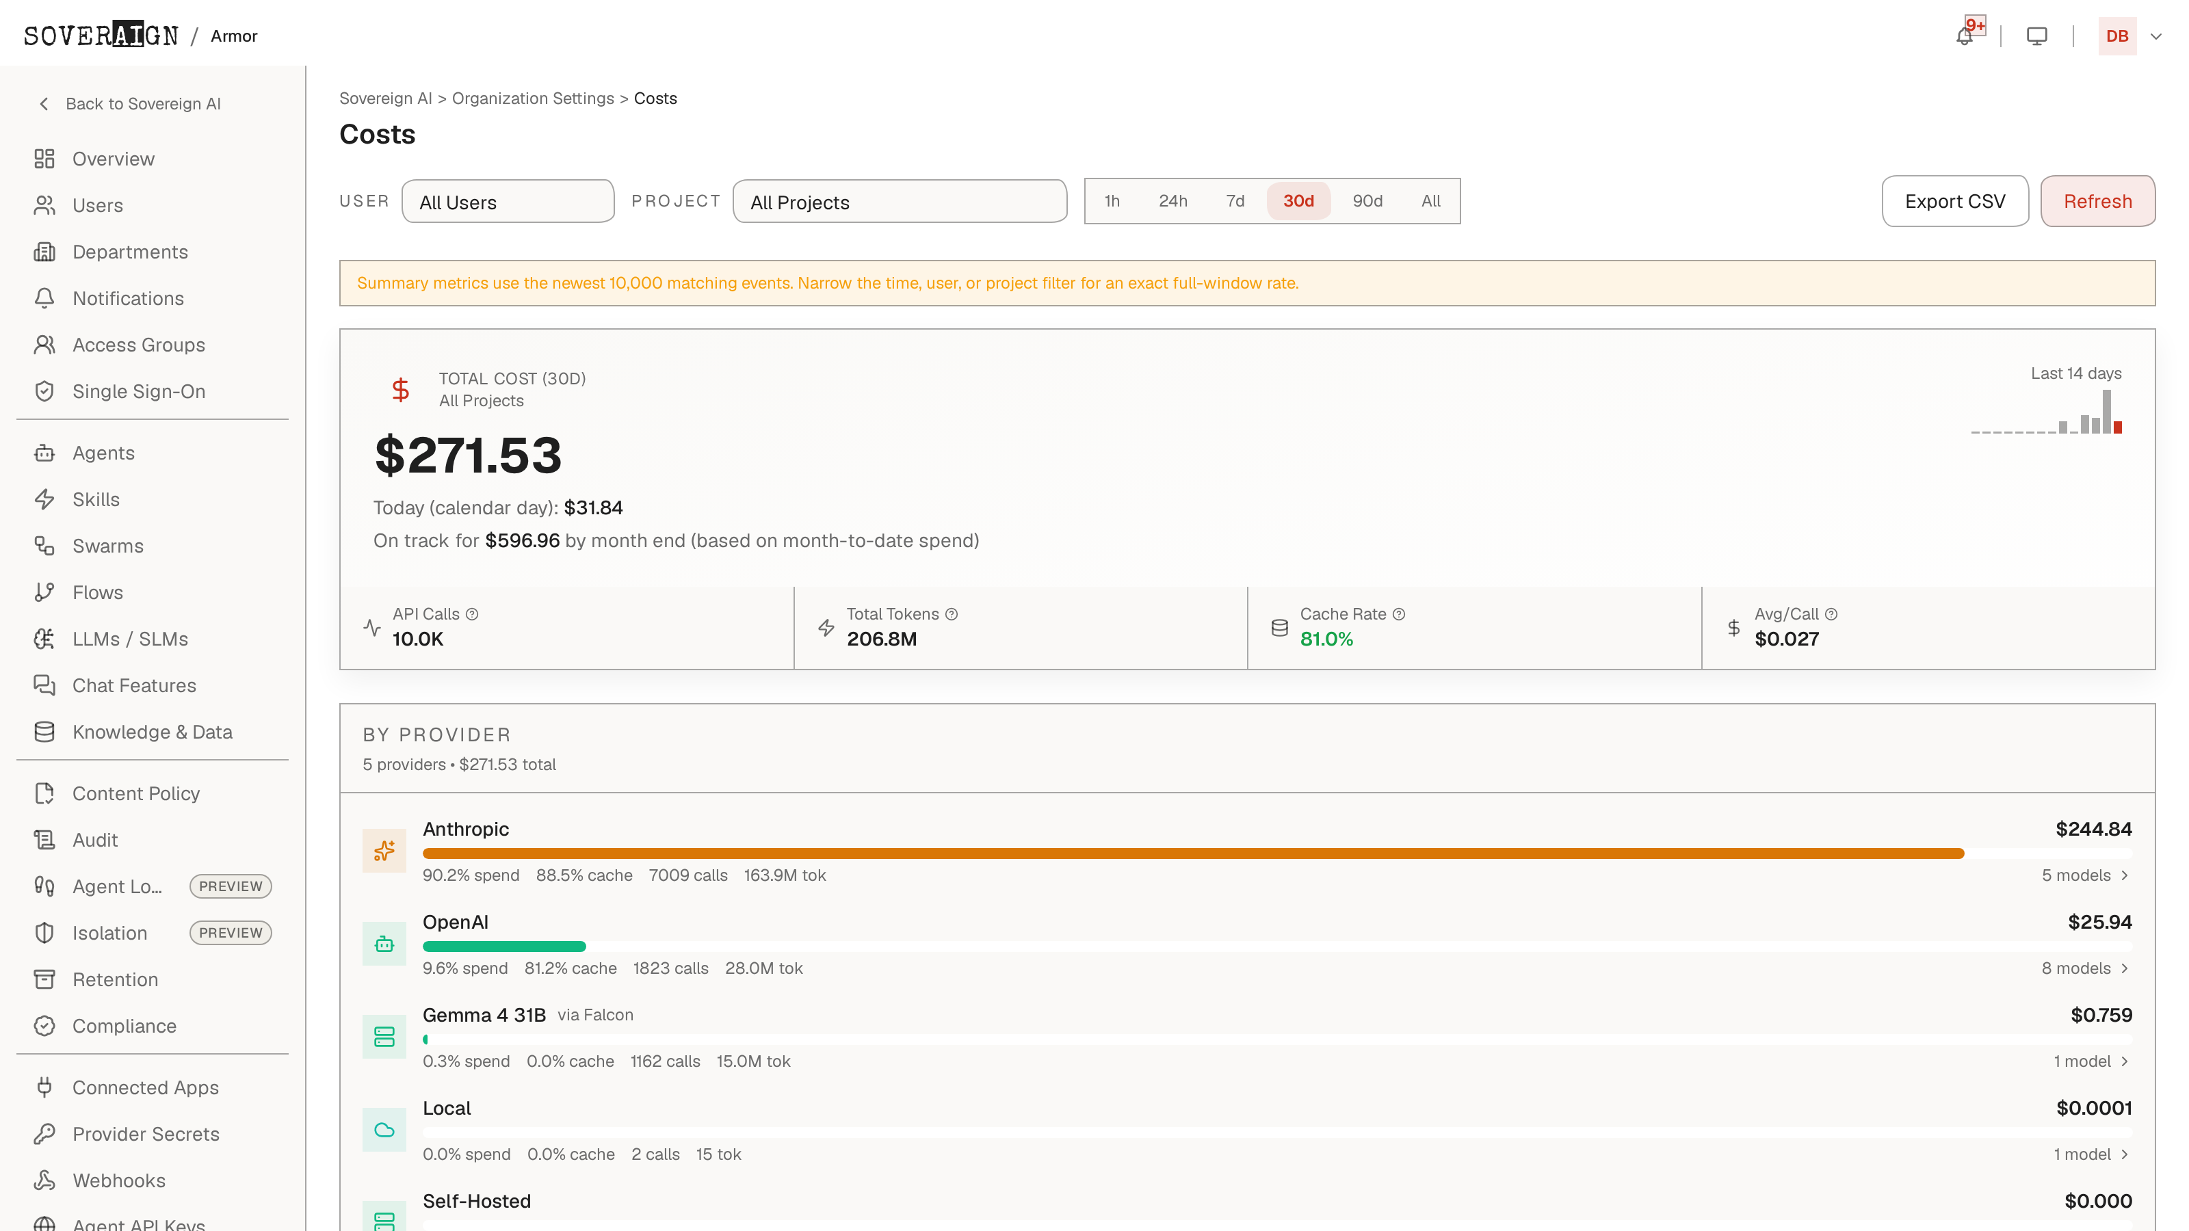Click the Cache Rate help icon

[1399, 614]
